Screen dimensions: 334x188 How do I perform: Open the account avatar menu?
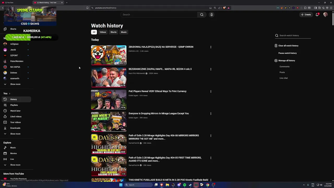tap(325, 15)
